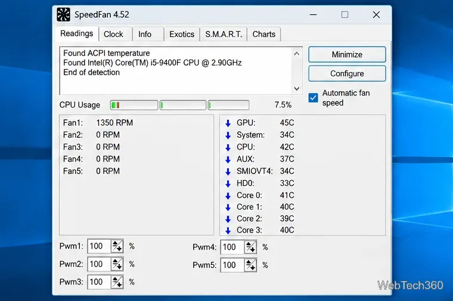Click the Pwm5 value field
453x301 pixels.
point(232,265)
